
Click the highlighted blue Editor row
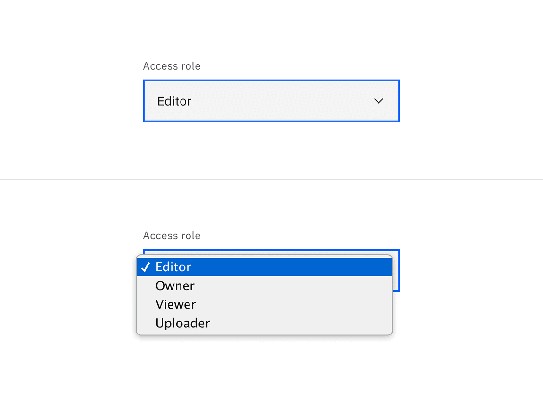(264, 267)
